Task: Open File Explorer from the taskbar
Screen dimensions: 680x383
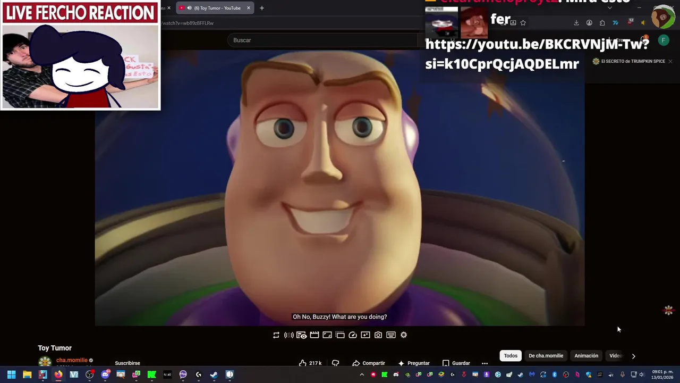Action: [27, 374]
